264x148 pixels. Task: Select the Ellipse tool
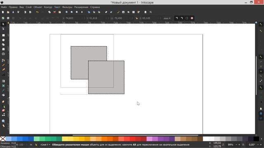3,40
